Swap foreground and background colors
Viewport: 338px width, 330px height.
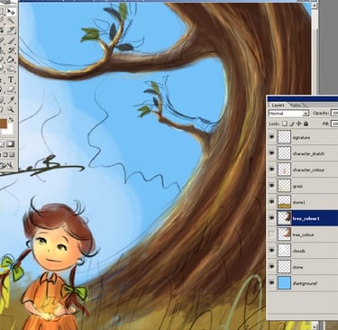coord(11,119)
